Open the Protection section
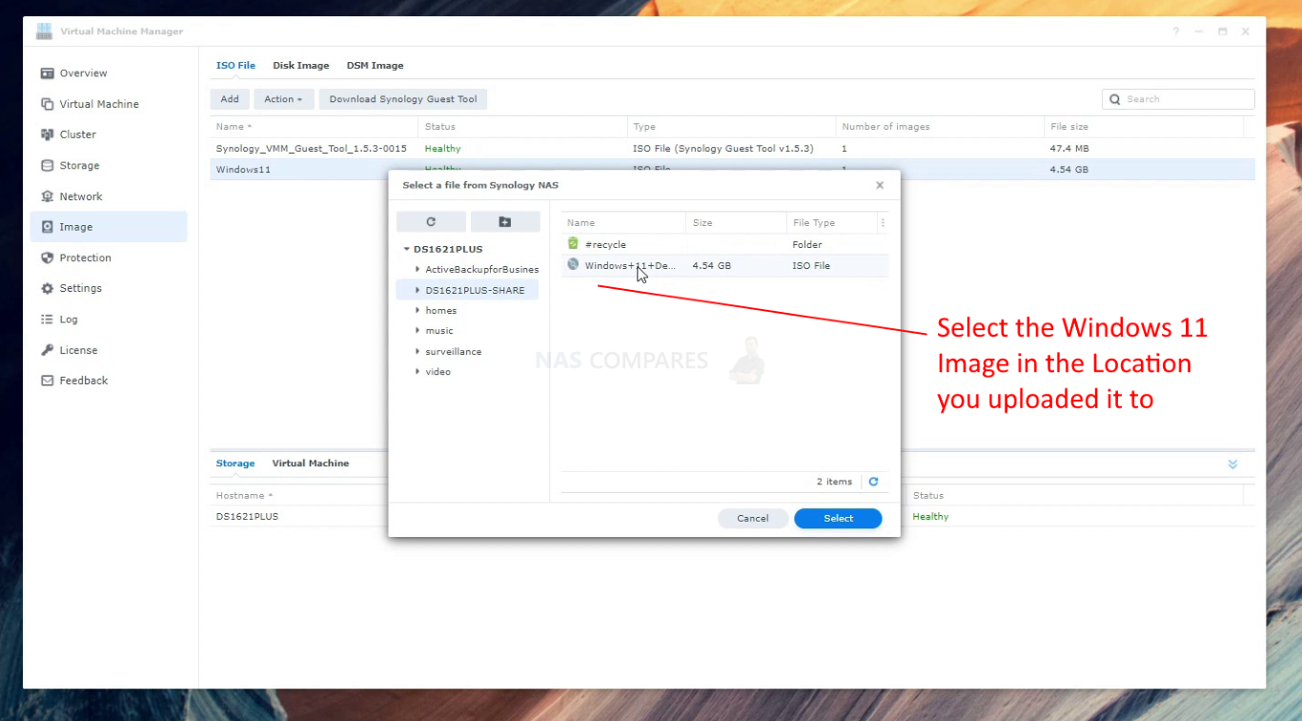1302x721 pixels. 85,257
